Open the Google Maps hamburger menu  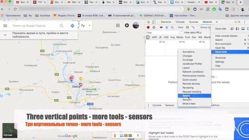pyautogui.click(x=5, y=26)
